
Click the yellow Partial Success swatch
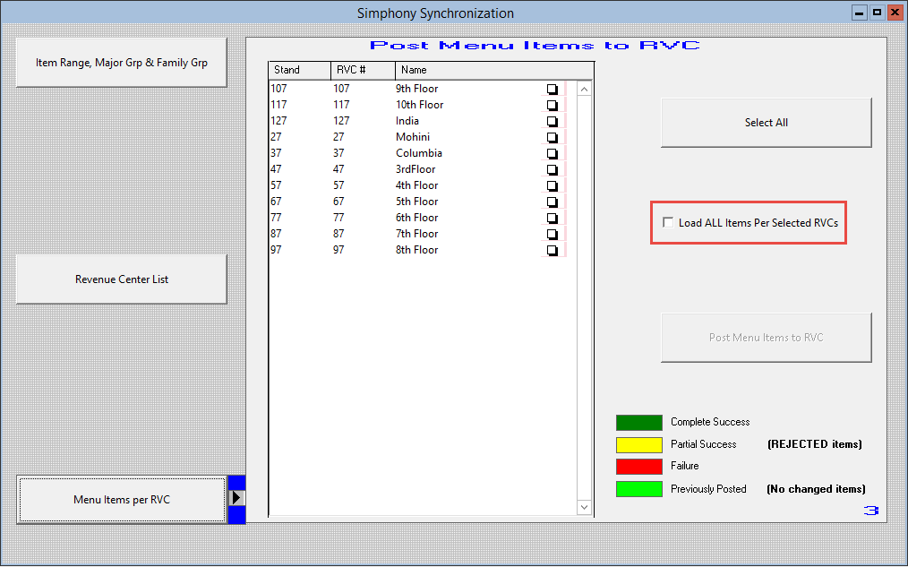click(x=638, y=444)
